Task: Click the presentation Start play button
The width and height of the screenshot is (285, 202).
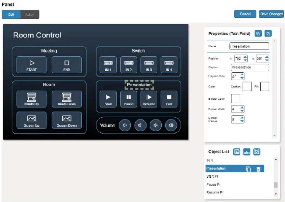Action: (108, 99)
